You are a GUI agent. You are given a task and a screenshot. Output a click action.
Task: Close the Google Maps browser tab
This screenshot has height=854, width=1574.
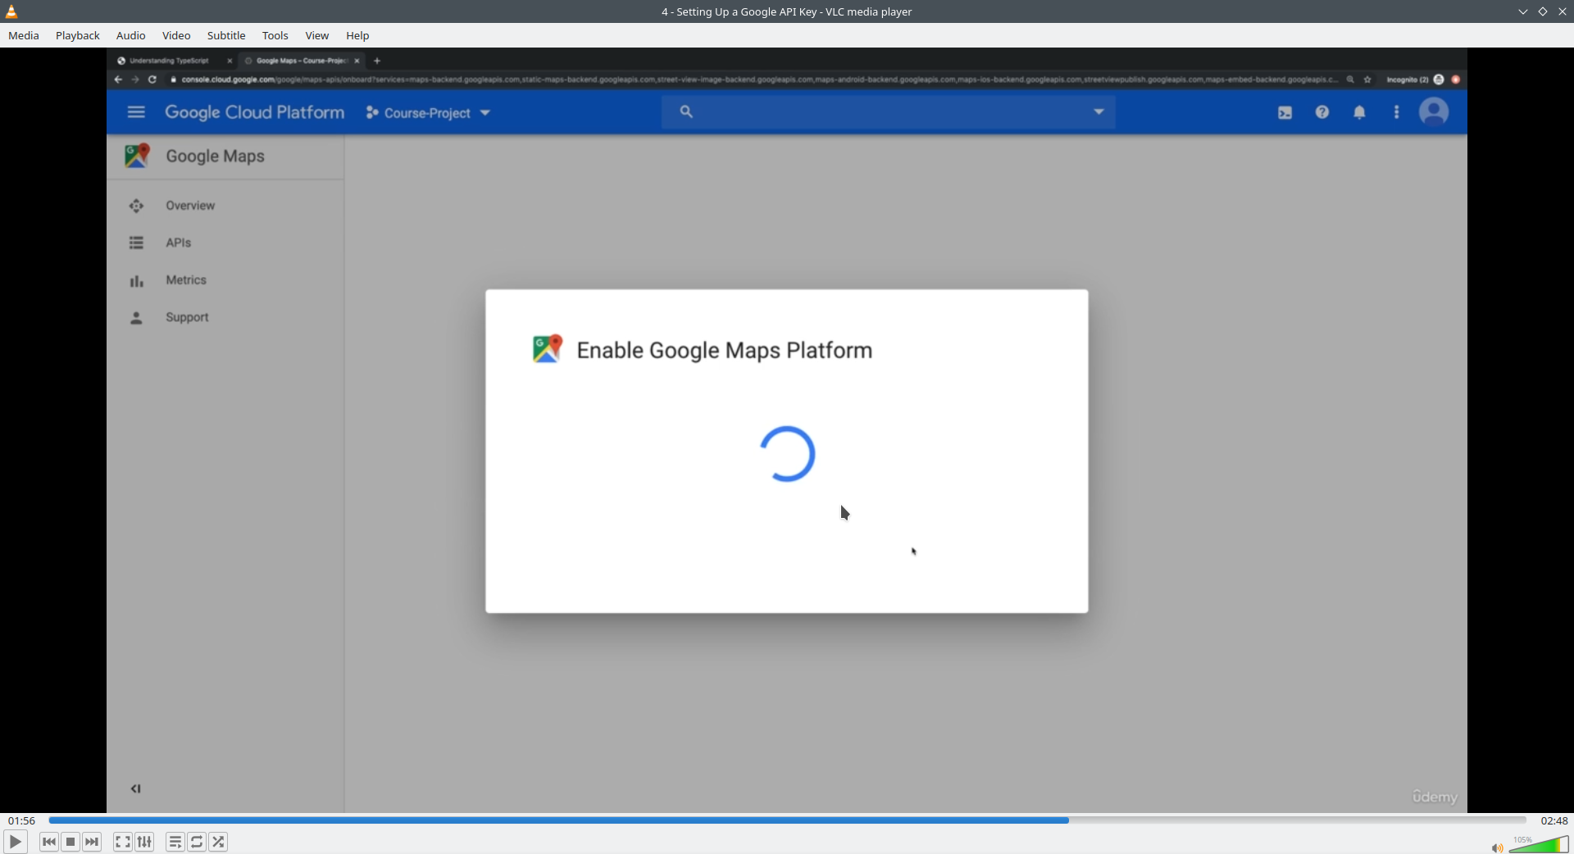click(x=357, y=61)
